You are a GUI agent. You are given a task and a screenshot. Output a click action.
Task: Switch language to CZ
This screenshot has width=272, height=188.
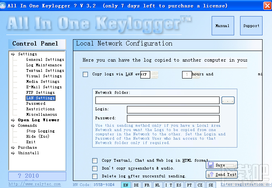(200, 185)
